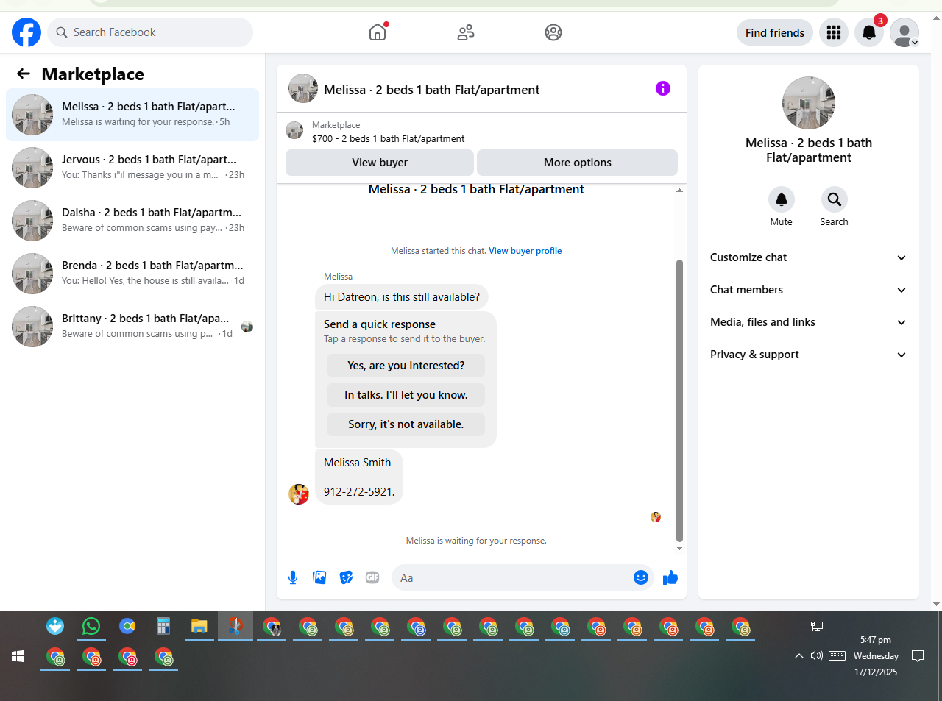942x701 pixels.
Task: Open the Groups icon in top navigation
Action: click(553, 32)
